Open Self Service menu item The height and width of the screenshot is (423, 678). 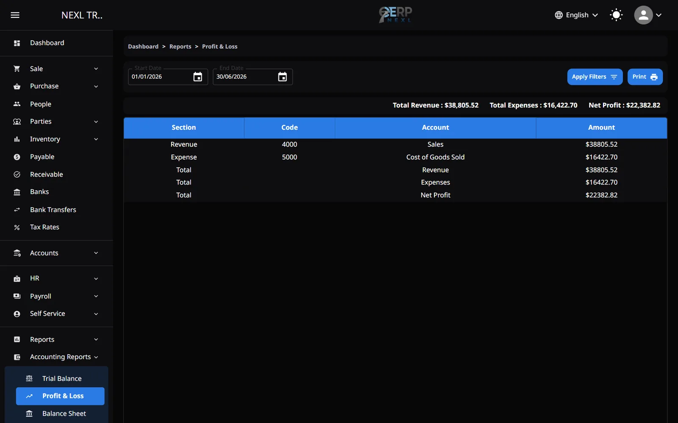(x=56, y=314)
